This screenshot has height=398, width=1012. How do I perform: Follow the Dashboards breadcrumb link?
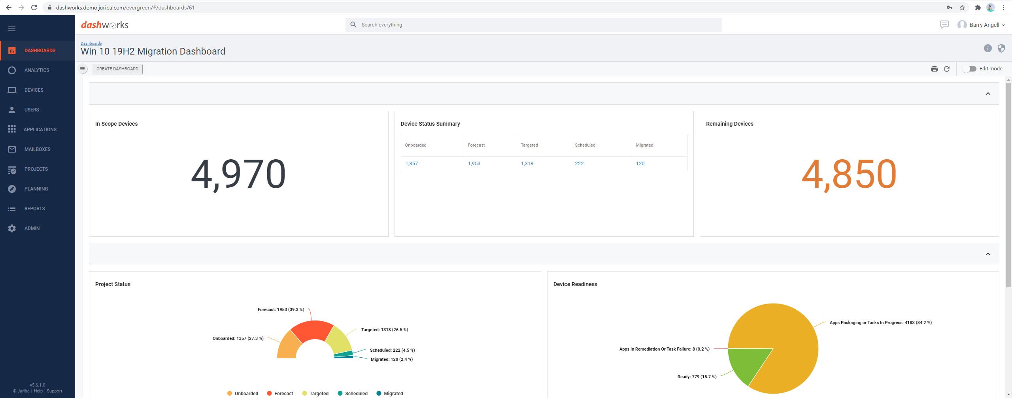[91, 43]
